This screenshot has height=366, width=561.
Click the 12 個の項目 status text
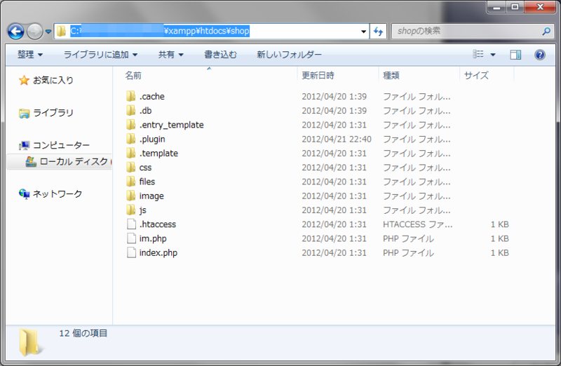[x=83, y=334]
